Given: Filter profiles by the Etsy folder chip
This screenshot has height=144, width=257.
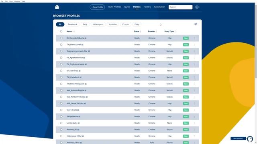Looking at the screenshot, I should [85, 24].
